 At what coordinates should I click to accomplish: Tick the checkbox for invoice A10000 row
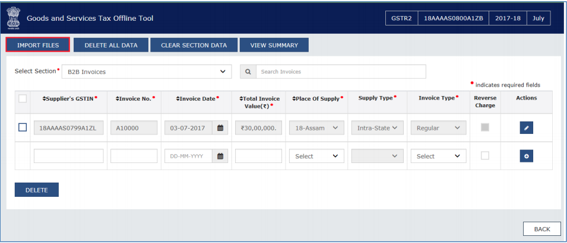click(x=23, y=127)
